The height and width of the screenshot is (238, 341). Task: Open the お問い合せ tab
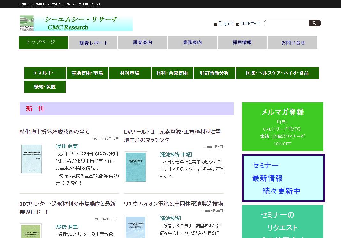coord(293,43)
